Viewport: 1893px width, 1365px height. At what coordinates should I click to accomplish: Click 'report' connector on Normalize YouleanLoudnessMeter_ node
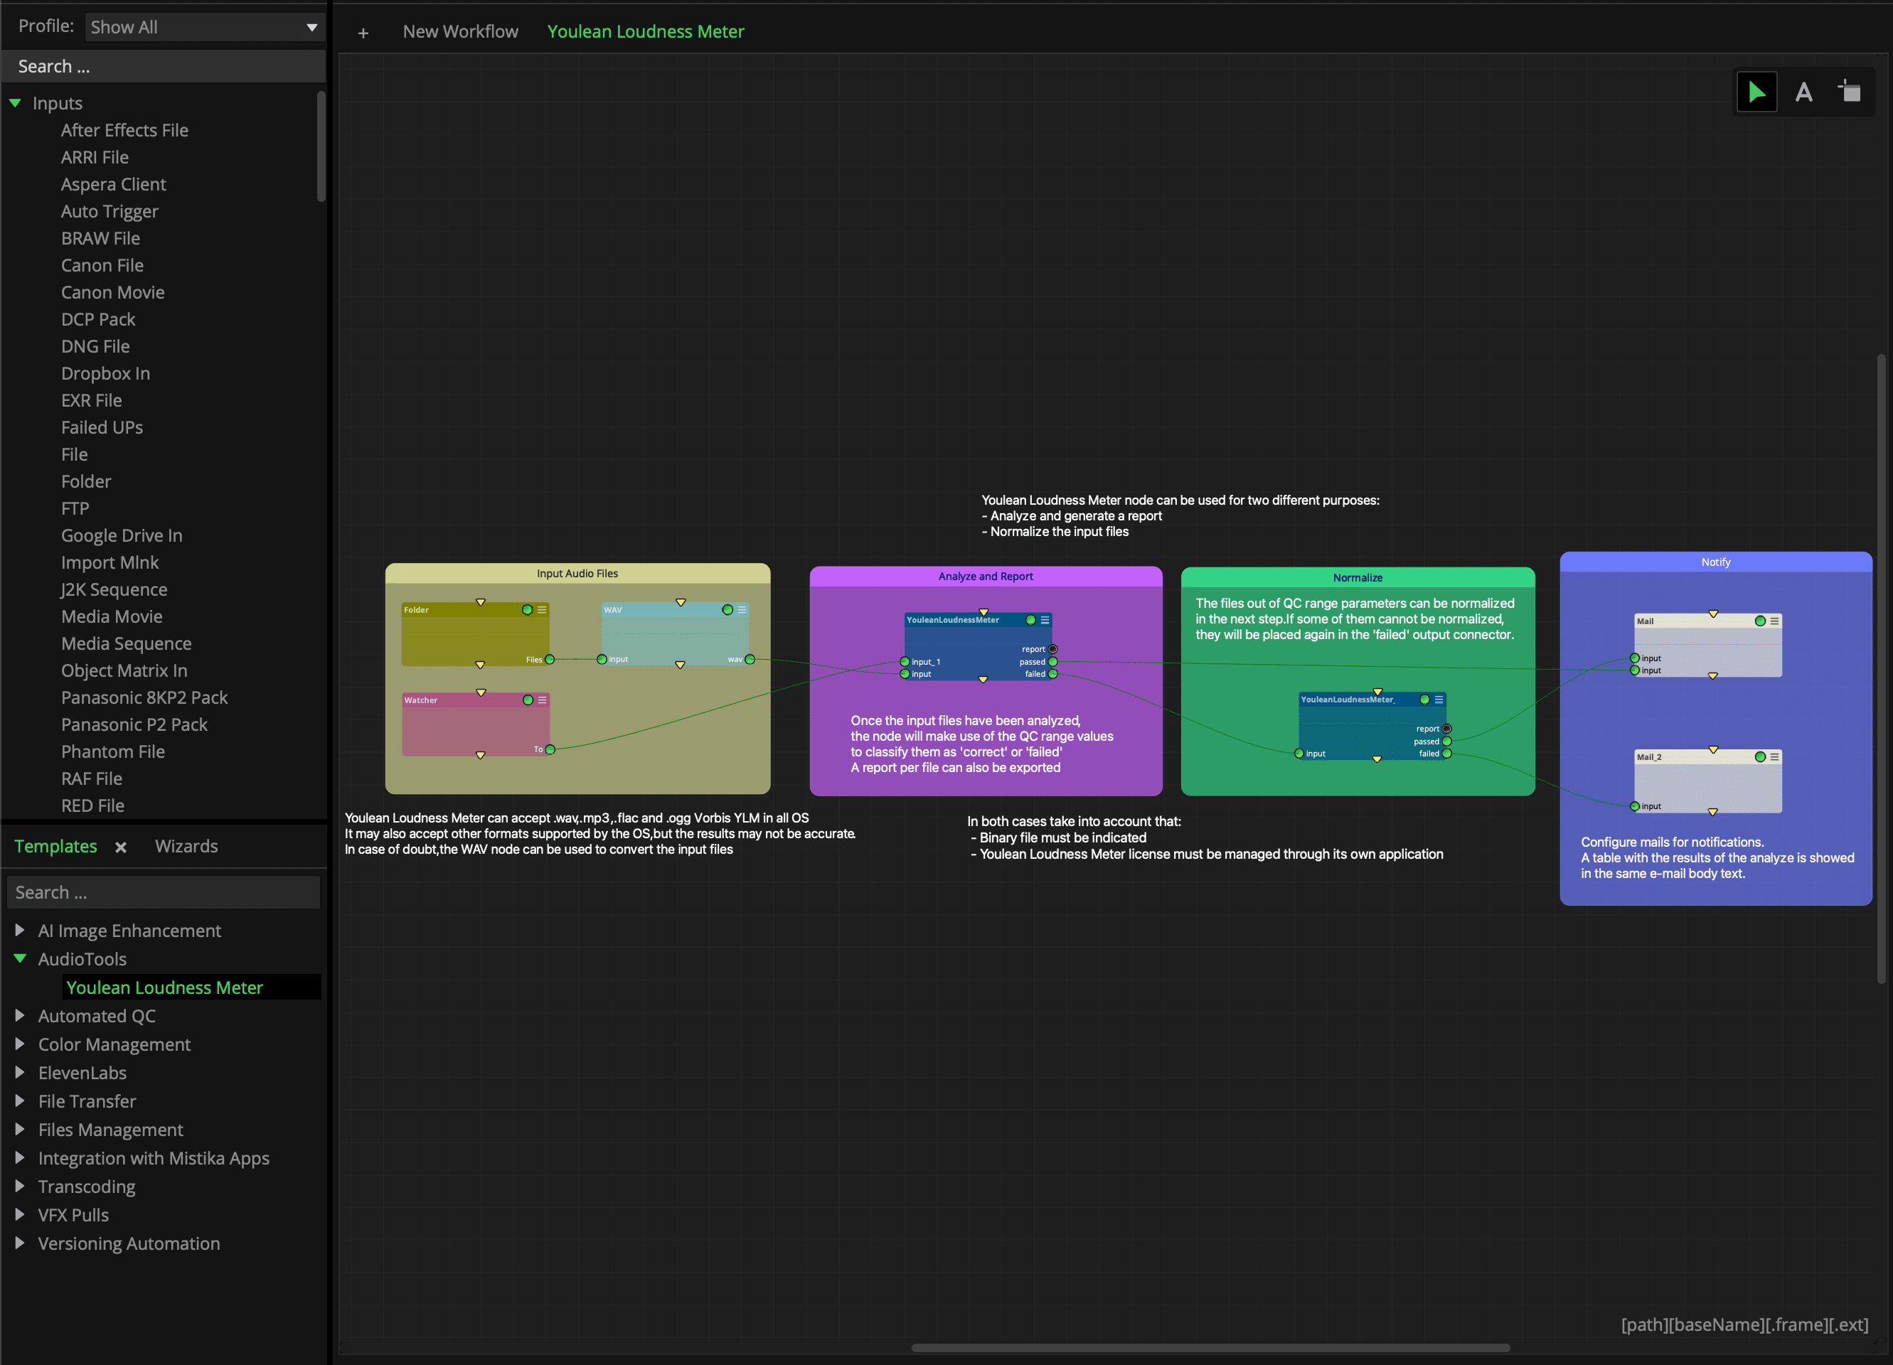pos(1446,729)
